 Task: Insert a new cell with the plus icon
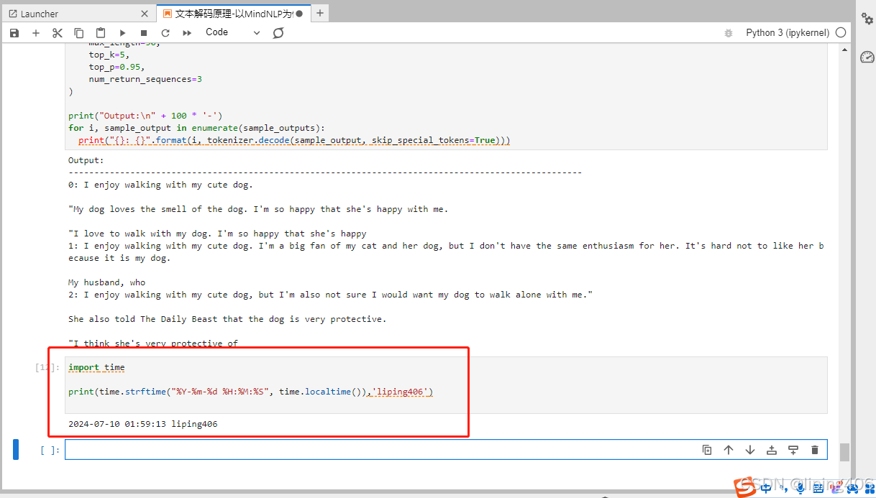point(36,33)
